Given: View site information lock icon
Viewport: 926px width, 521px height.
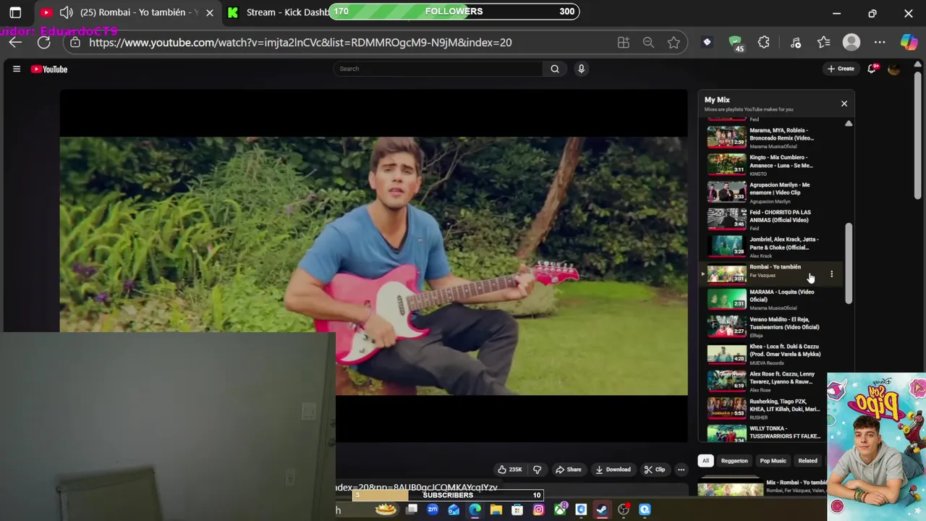Looking at the screenshot, I should 75,43.
